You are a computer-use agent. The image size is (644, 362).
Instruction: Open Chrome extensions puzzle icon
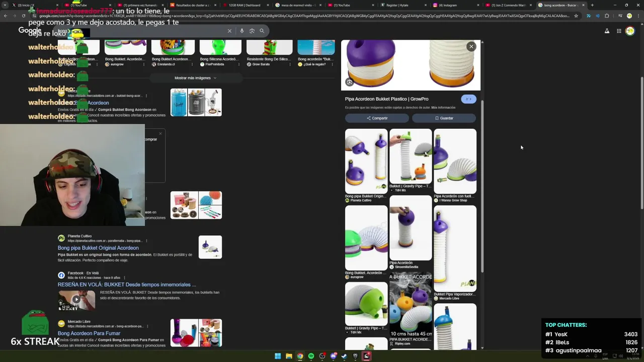click(x=607, y=16)
